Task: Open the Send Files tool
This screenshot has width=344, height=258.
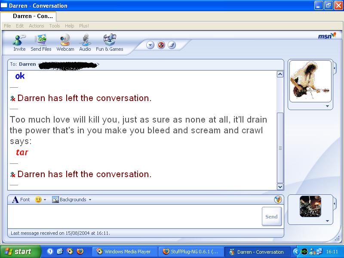Action: [41, 43]
